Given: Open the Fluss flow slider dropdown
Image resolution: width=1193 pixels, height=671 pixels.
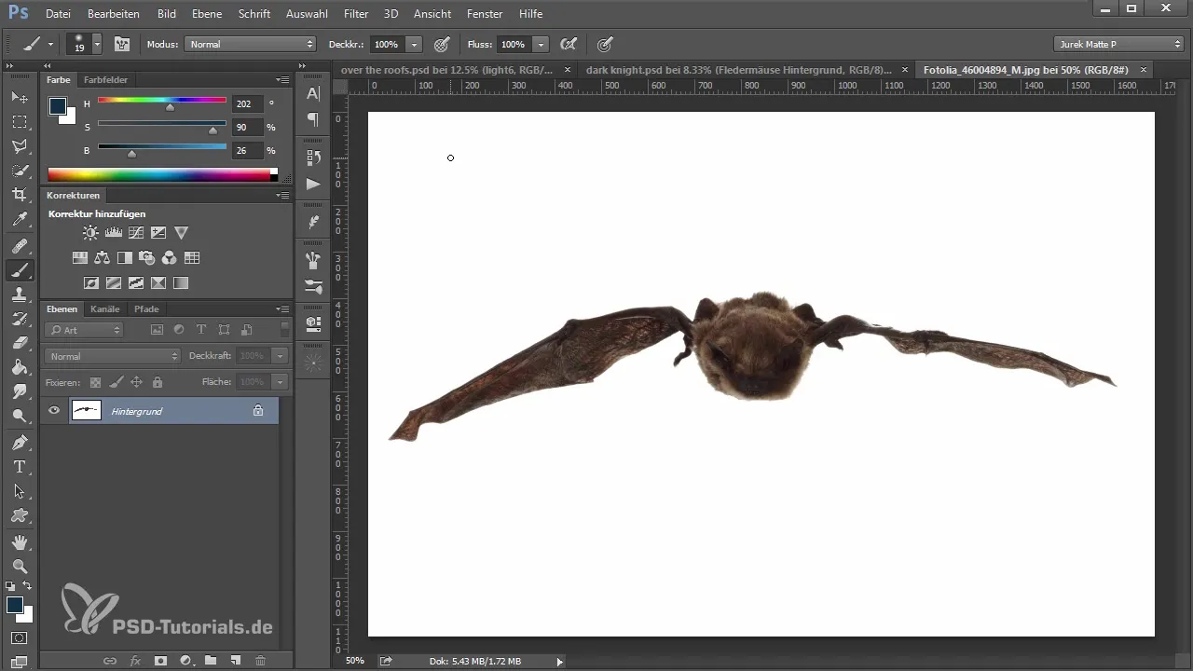Looking at the screenshot, I should 541,44.
